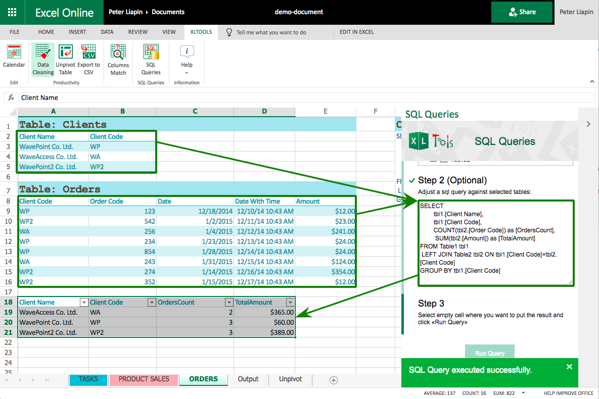Select column A header

click(x=53, y=111)
